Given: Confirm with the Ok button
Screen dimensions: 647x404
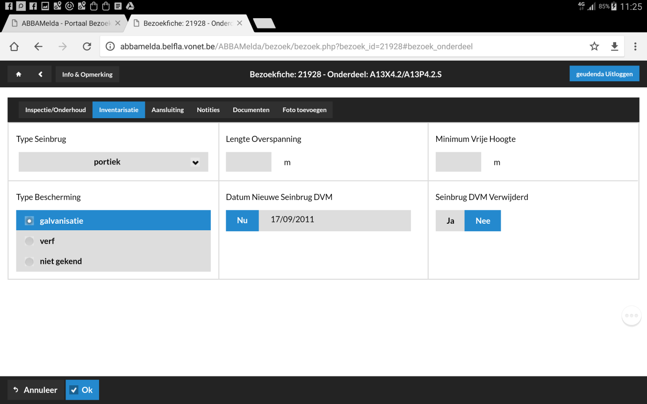Looking at the screenshot, I should 82,390.
